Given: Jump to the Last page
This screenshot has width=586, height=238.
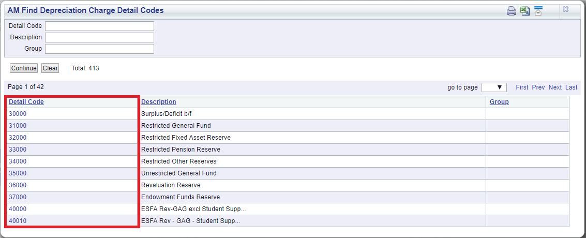Looking at the screenshot, I should tap(572, 87).
